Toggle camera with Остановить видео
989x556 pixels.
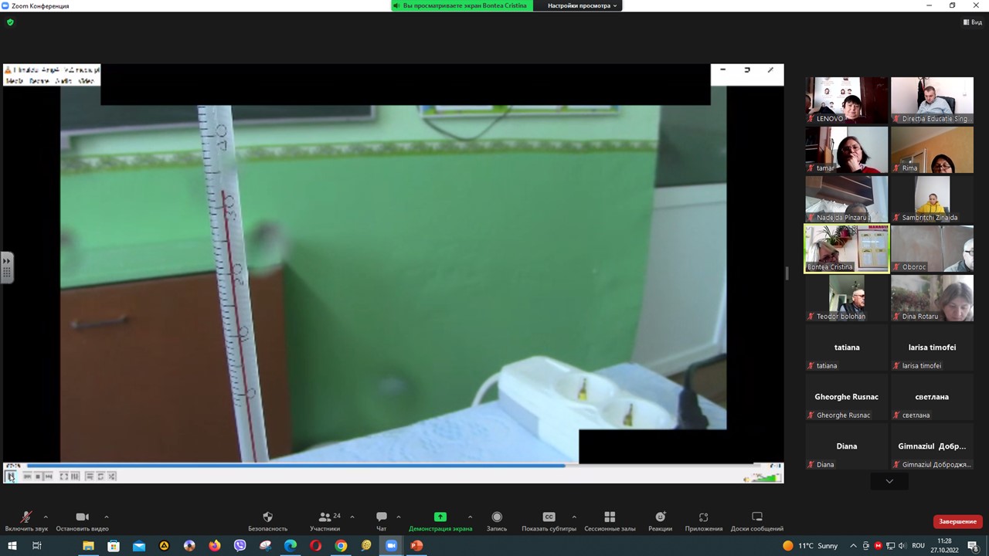pos(82,517)
